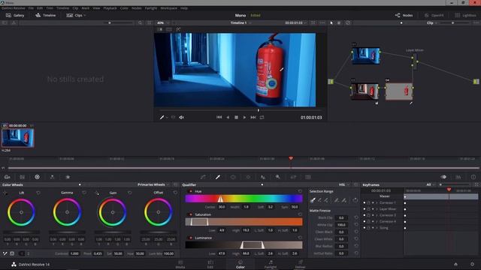
Task: Open the HSL qualifier type dropdown
Action: 344,184
